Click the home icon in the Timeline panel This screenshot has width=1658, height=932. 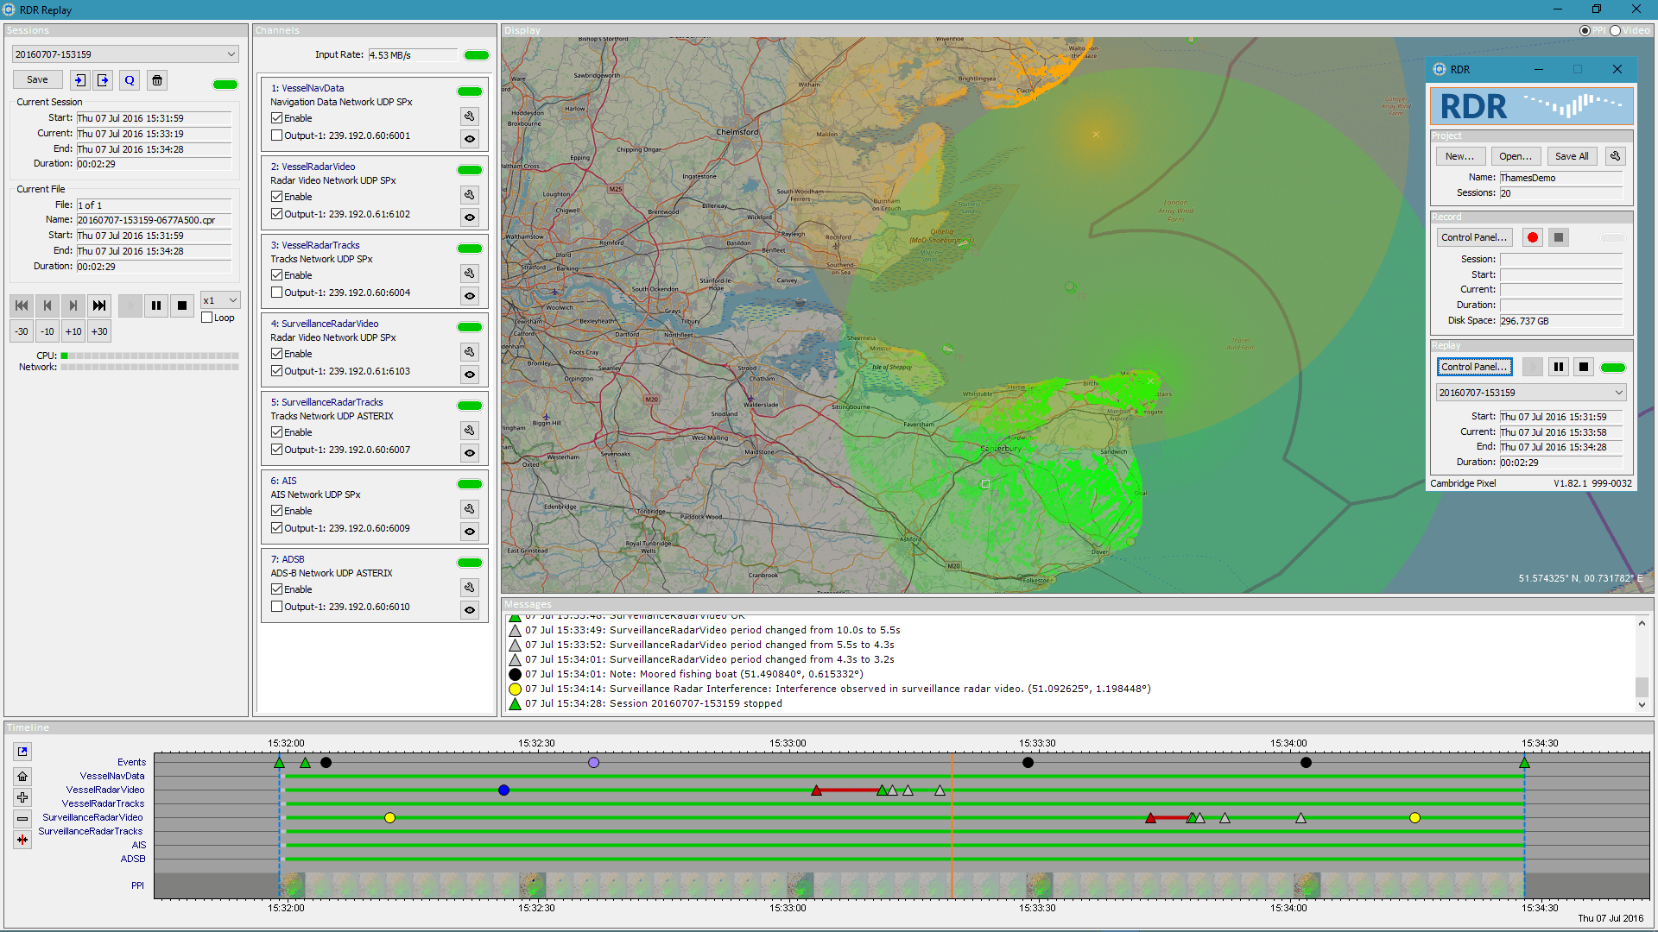[22, 775]
